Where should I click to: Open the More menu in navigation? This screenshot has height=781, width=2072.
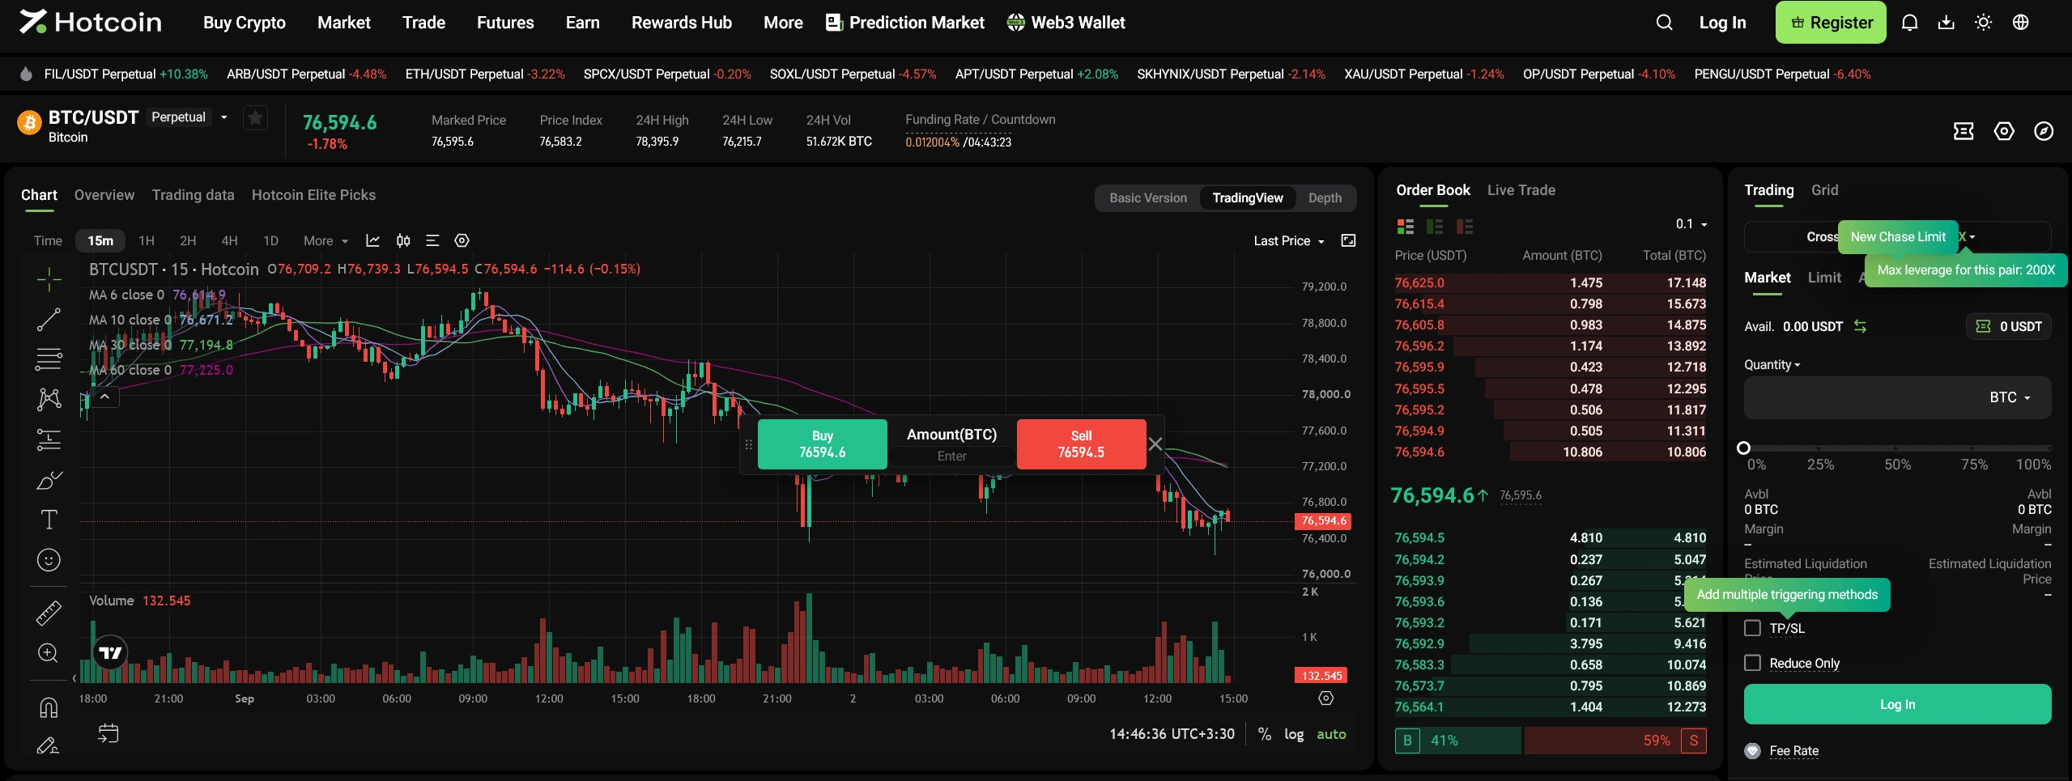click(x=783, y=23)
